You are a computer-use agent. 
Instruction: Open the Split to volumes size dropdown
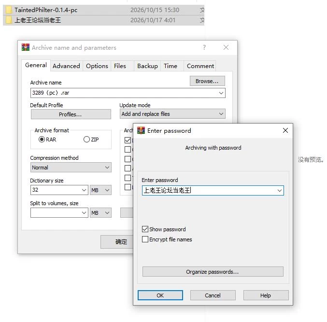click(84, 212)
